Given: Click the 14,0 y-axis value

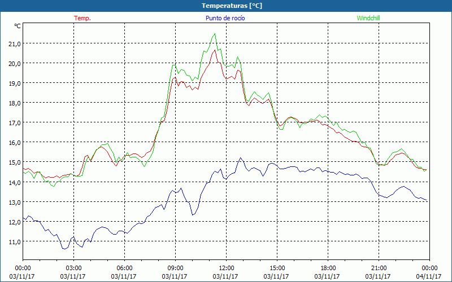Looking at the screenshot, I should pyautogui.click(x=15, y=182).
